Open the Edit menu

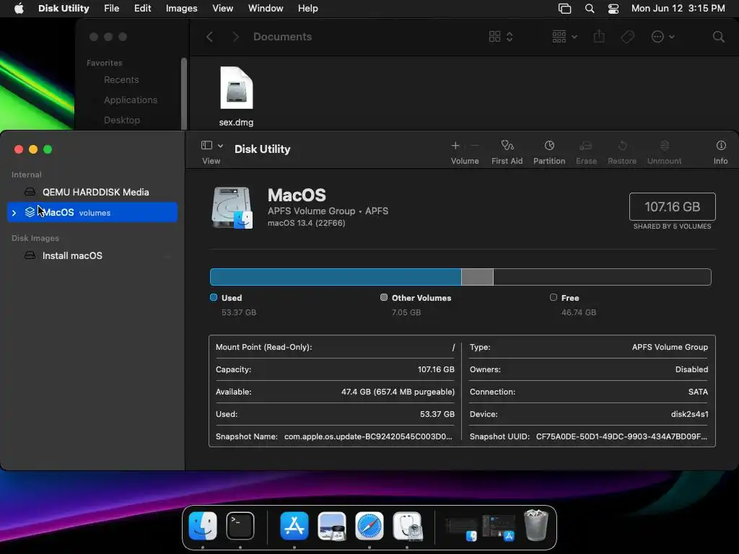(142, 9)
